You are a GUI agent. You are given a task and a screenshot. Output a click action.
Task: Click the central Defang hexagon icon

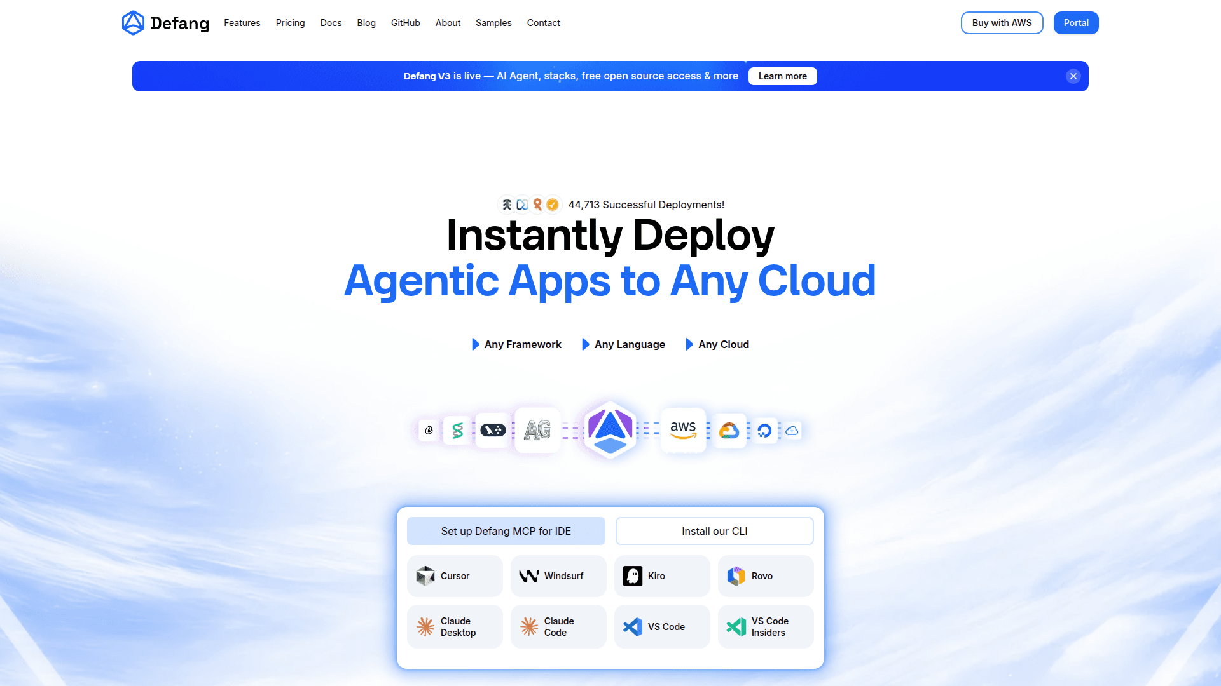[x=610, y=430]
